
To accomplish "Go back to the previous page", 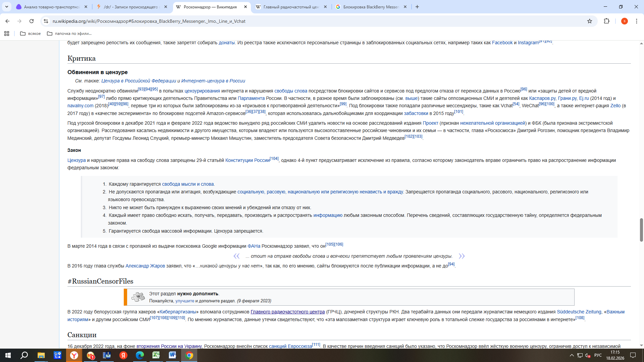I will click(7, 21).
